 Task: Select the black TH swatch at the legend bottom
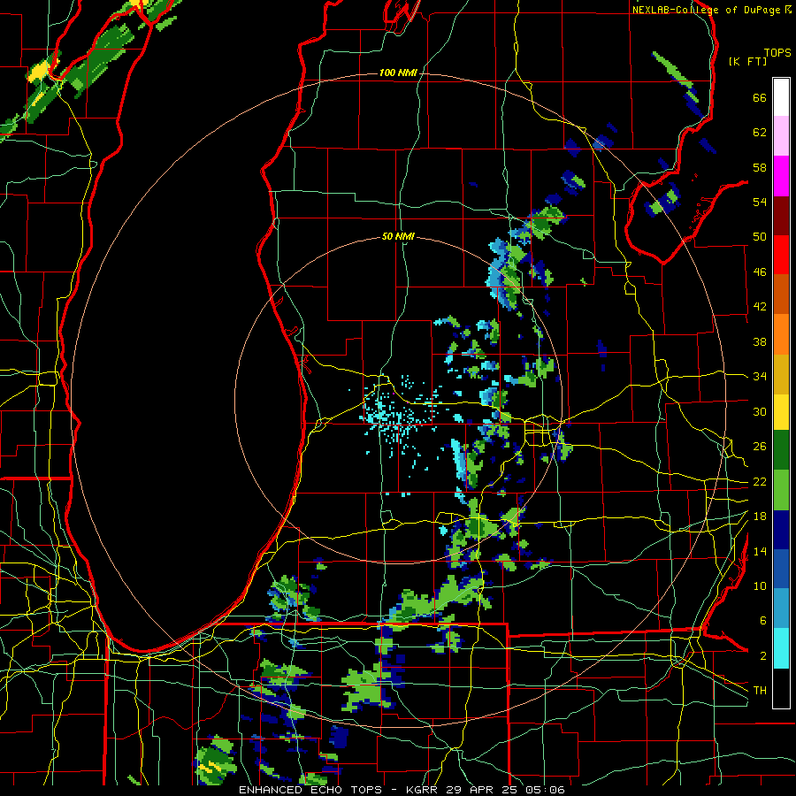tap(781, 688)
